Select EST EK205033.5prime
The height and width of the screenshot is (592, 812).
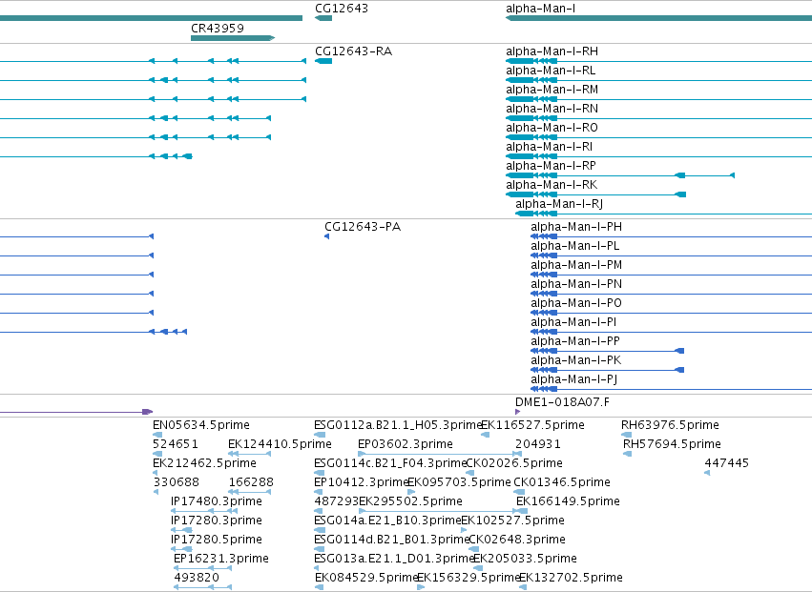(x=525, y=559)
